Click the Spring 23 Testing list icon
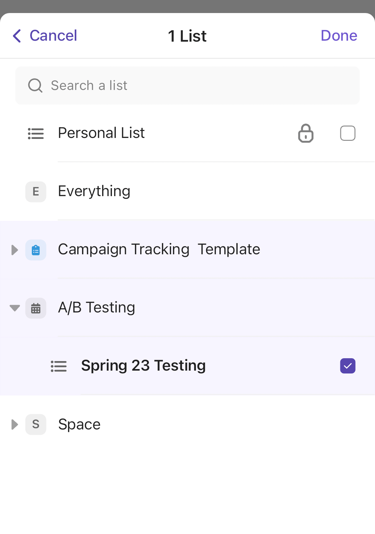The image size is (375, 534). pyautogui.click(x=59, y=366)
